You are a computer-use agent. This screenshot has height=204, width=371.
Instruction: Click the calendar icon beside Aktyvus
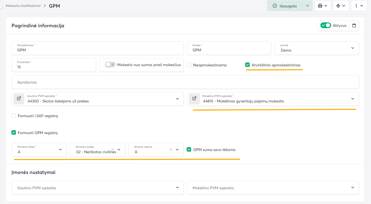point(354,25)
